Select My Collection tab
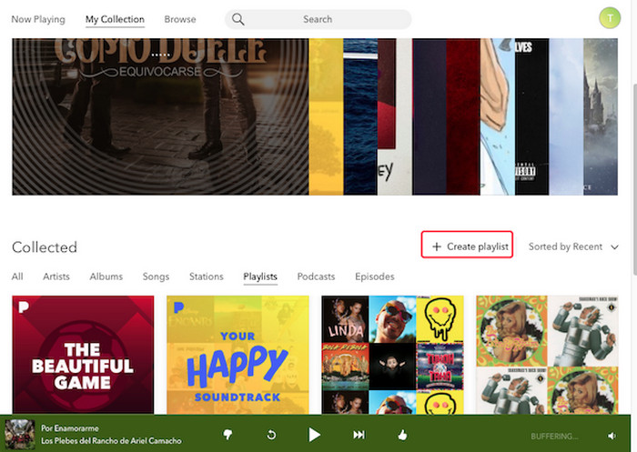This screenshot has width=637, height=452. (115, 19)
